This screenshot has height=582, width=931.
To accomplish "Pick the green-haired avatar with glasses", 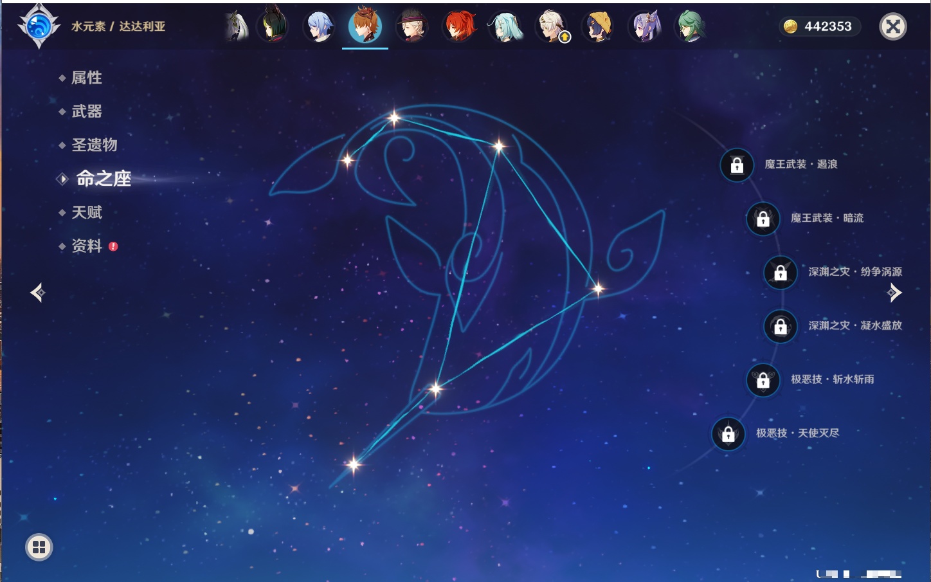I will click(691, 27).
